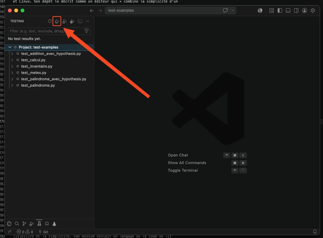Switch to the Search view
323x238 pixels.
17,223
